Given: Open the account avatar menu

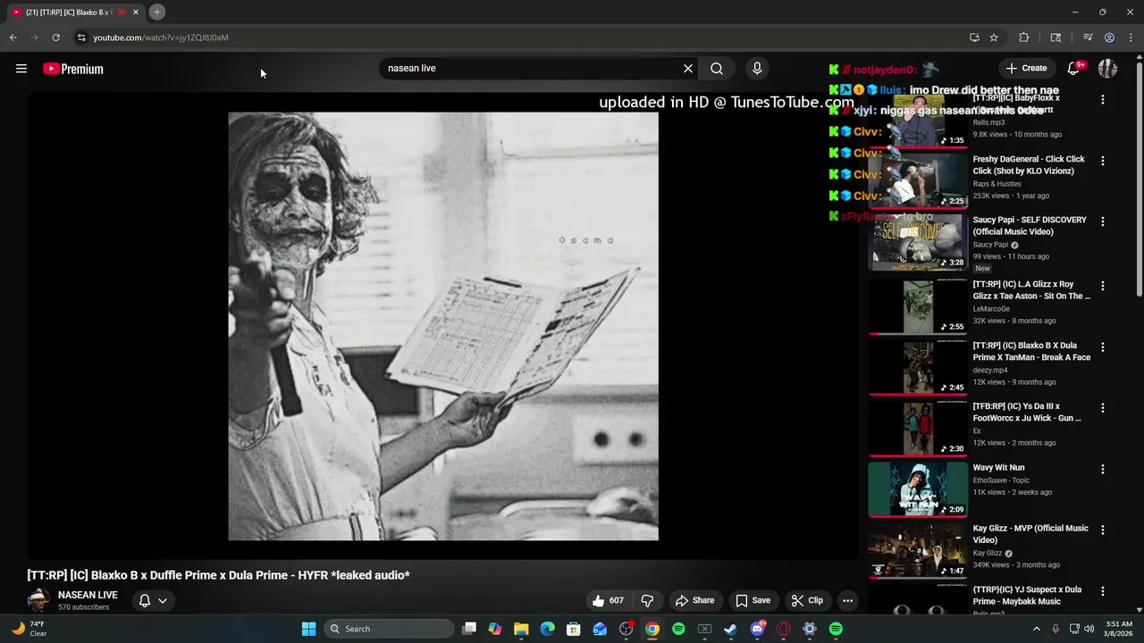Looking at the screenshot, I should [x=1108, y=69].
